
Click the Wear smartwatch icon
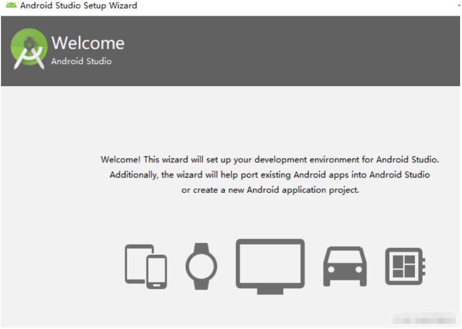tap(201, 266)
